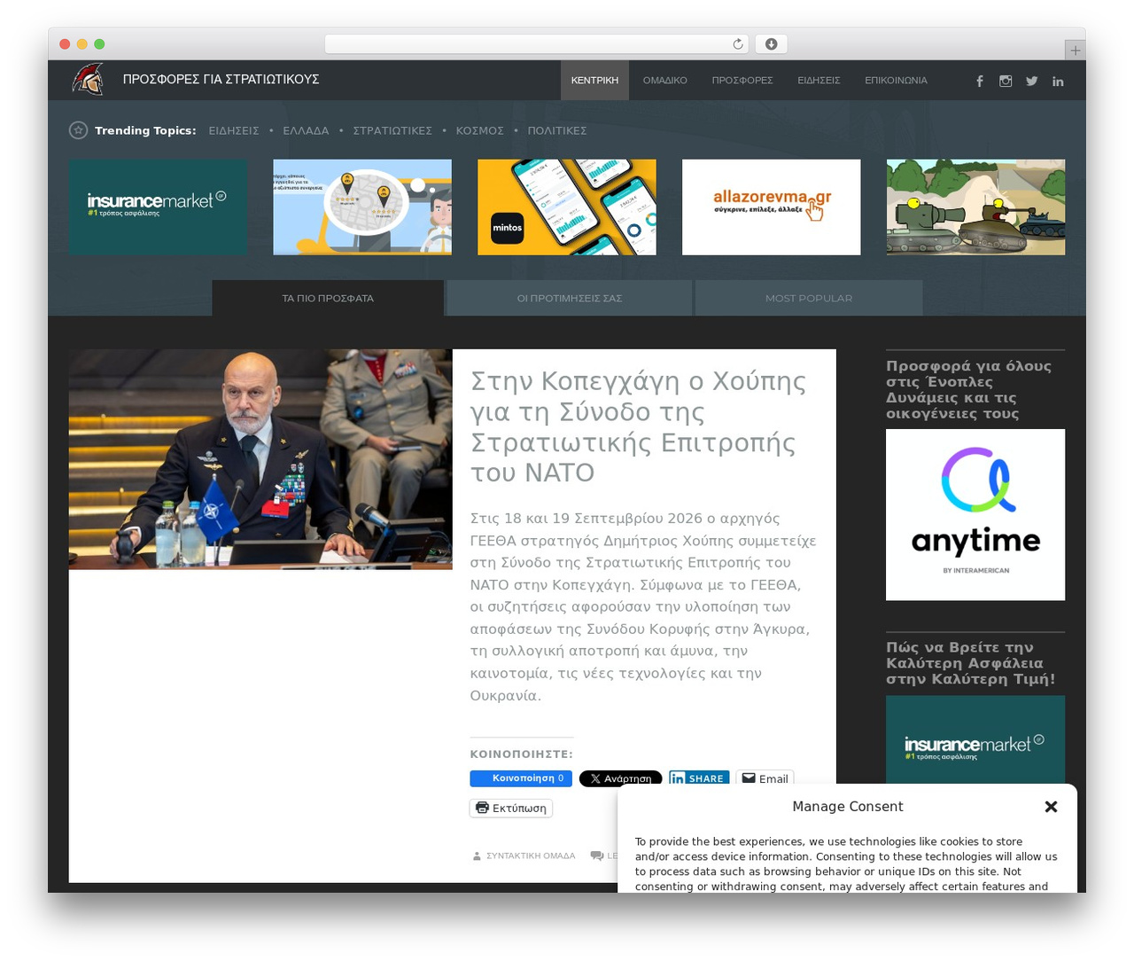Viewport: 1134px width, 961px height.
Task: Open the NATO admiral article photo
Action: [x=260, y=459]
